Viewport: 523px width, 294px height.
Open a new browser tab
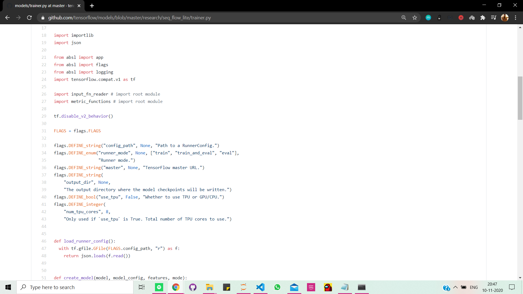[x=92, y=6]
